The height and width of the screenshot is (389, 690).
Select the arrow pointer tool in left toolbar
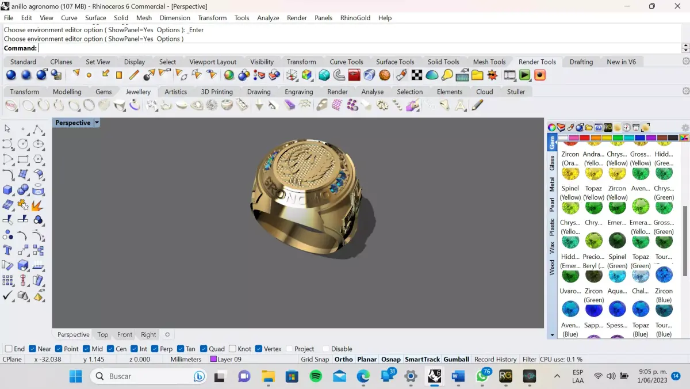pyautogui.click(x=7, y=129)
